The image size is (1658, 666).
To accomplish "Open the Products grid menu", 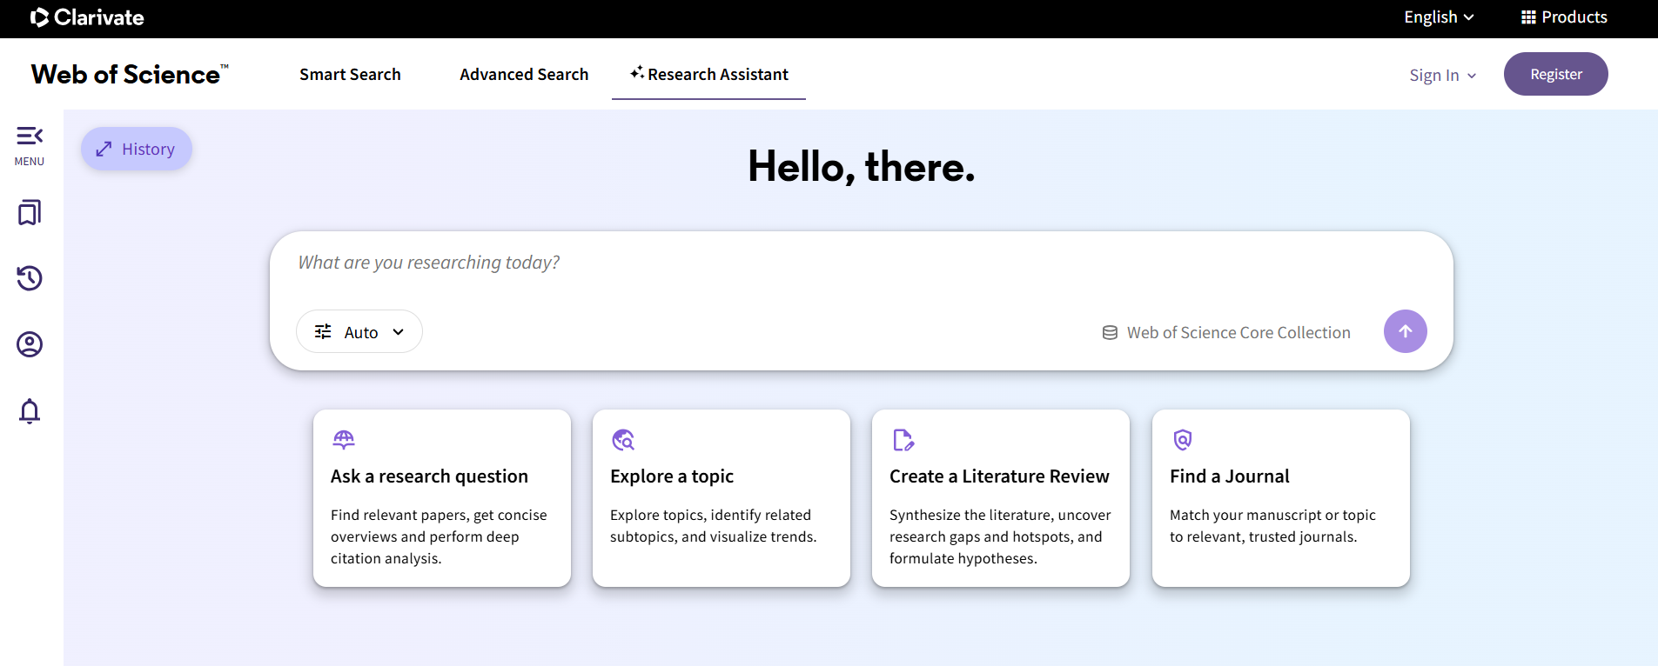I will click(x=1564, y=17).
